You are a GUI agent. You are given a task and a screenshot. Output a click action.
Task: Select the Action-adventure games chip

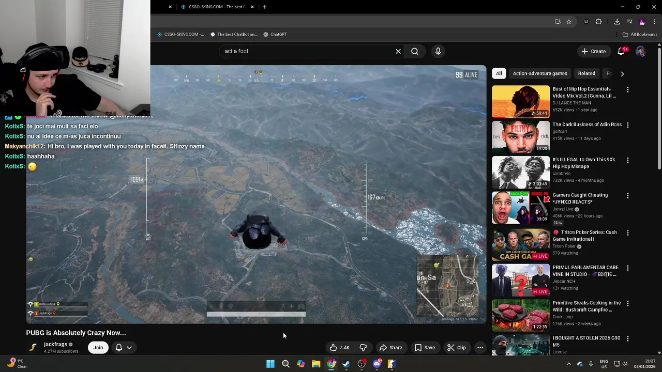point(540,73)
